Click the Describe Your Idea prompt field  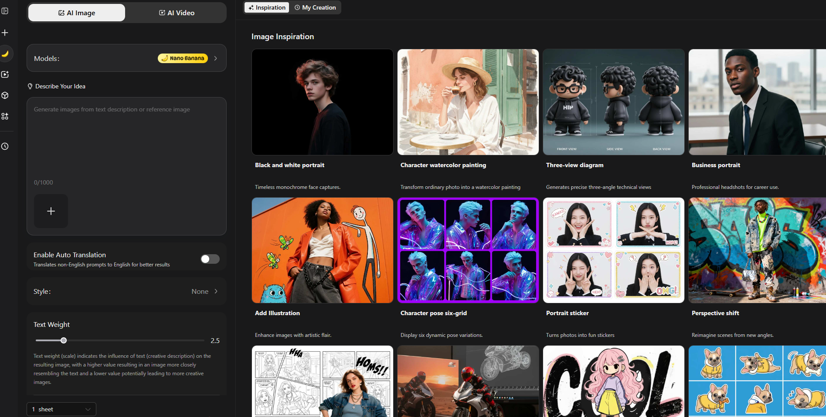pos(126,139)
